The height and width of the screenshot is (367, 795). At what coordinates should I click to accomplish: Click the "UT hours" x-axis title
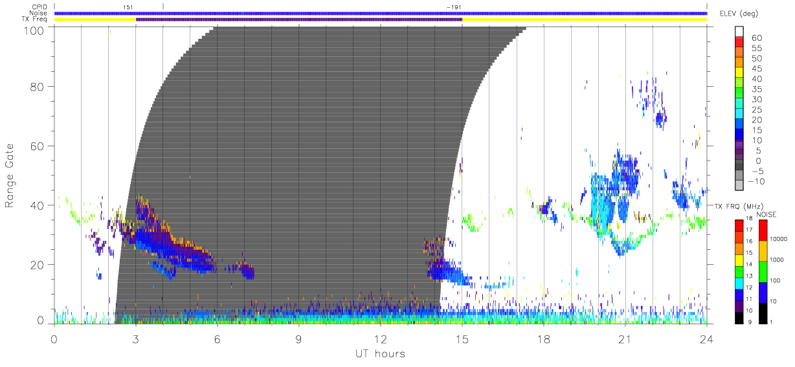[379, 354]
